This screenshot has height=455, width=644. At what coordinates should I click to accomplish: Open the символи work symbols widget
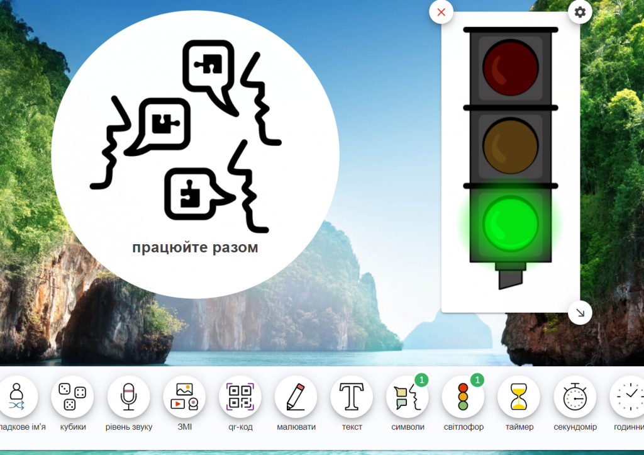tap(407, 397)
